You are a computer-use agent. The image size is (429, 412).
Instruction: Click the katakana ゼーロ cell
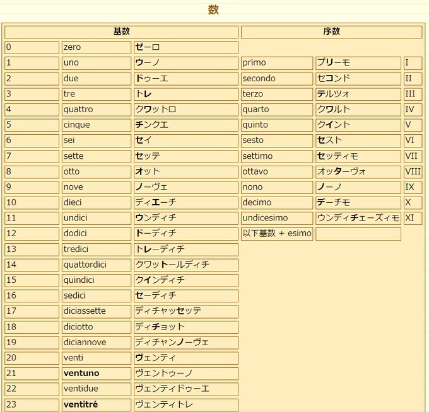[185, 47]
